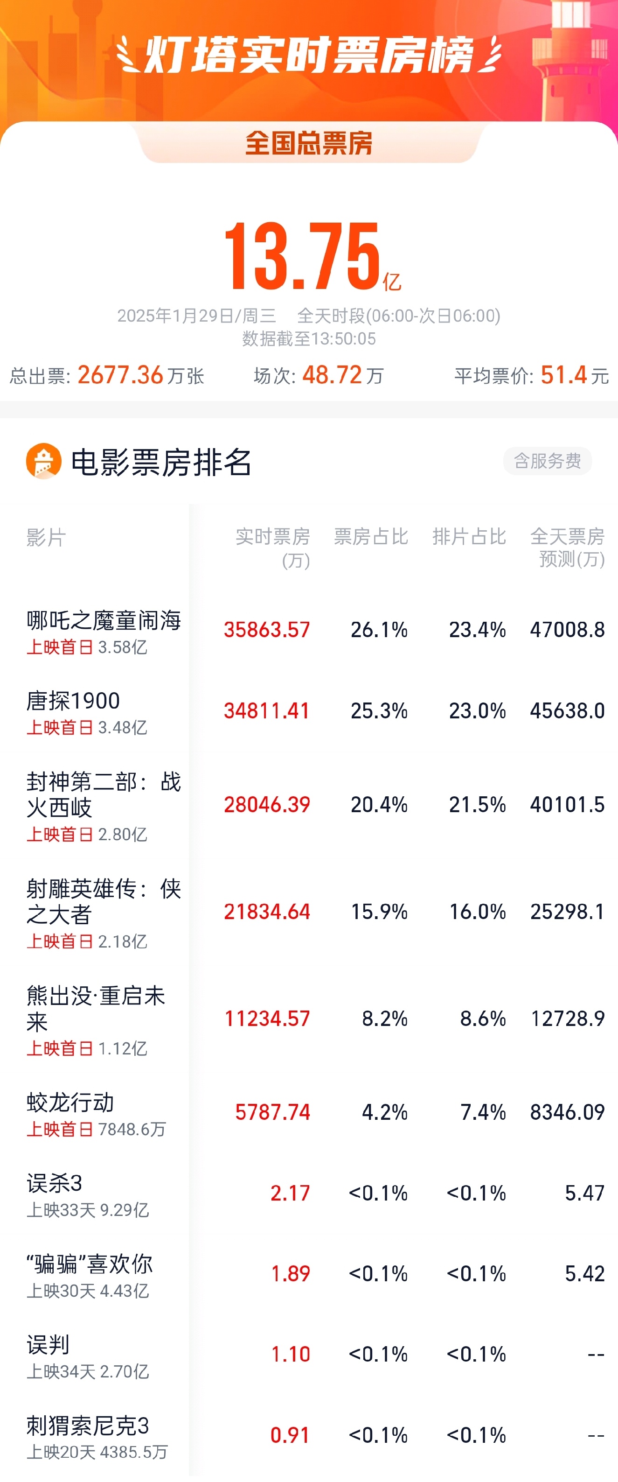Select the 全国总票房 tab
618x1482 pixels.
309,143
